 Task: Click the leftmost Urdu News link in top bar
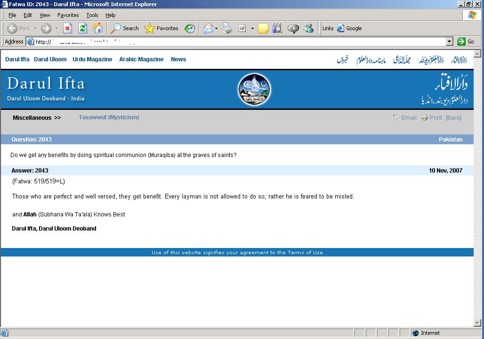coord(343,59)
